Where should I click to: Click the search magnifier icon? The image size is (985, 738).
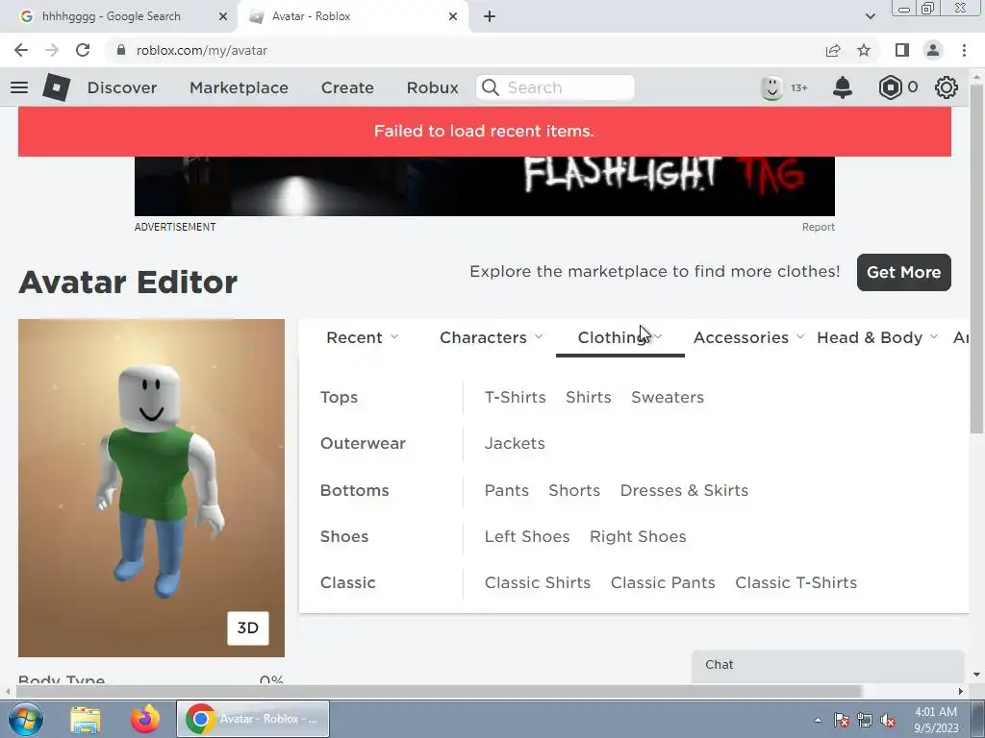(490, 87)
